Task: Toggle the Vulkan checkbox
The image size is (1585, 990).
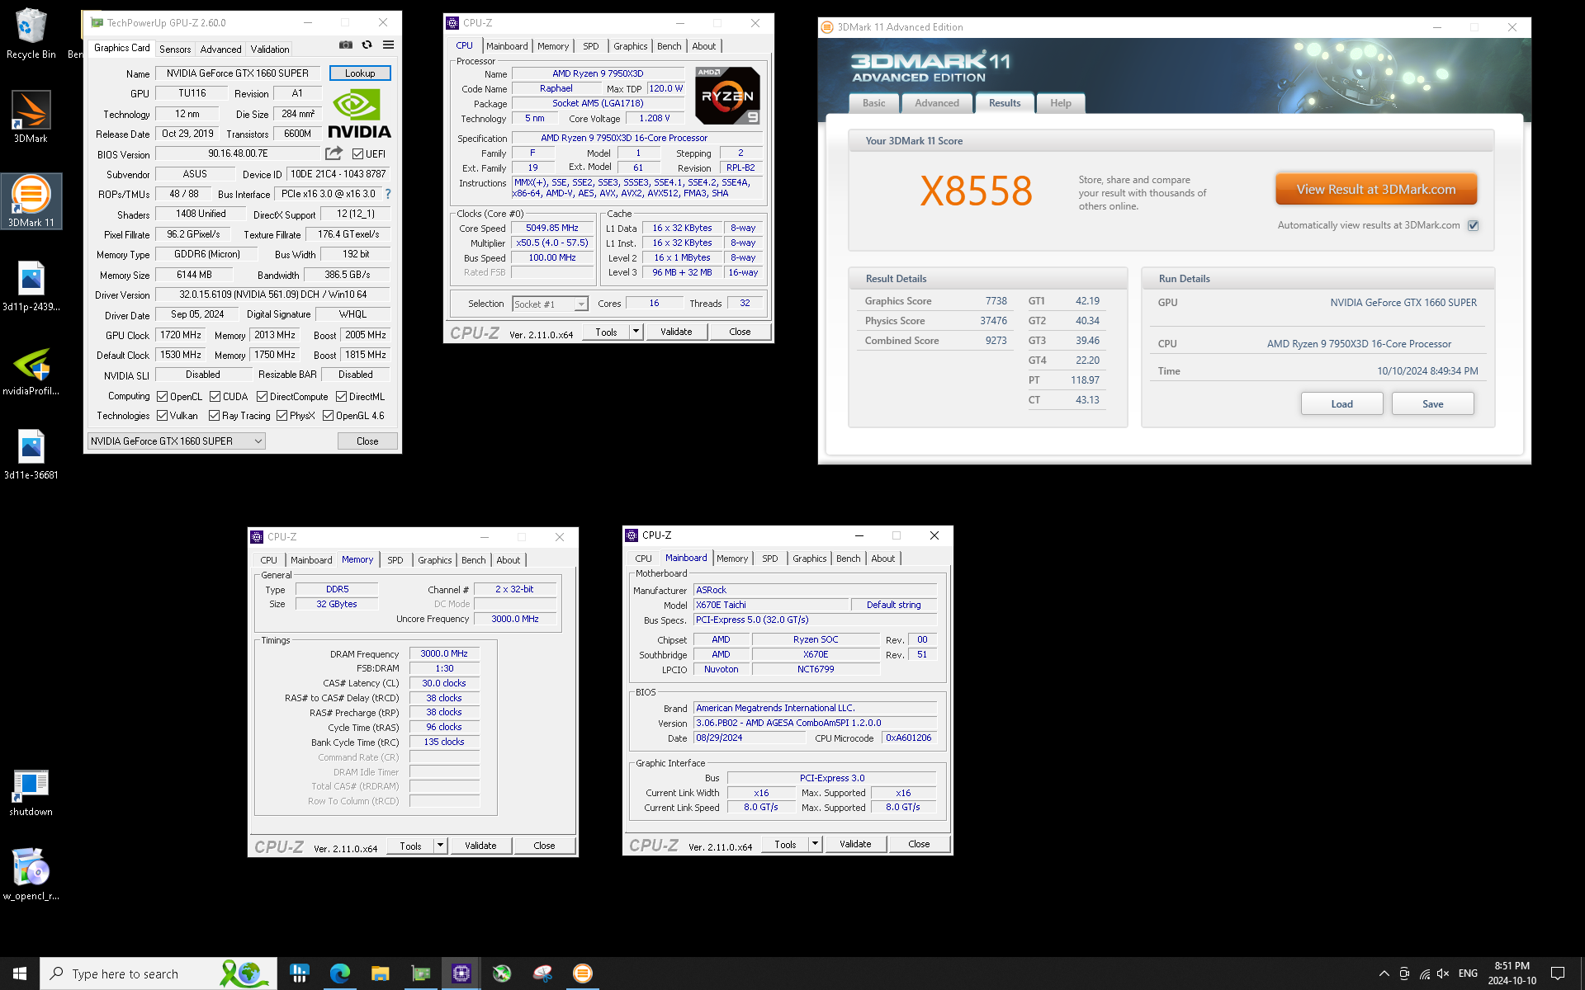Action: pyautogui.click(x=163, y=416)
